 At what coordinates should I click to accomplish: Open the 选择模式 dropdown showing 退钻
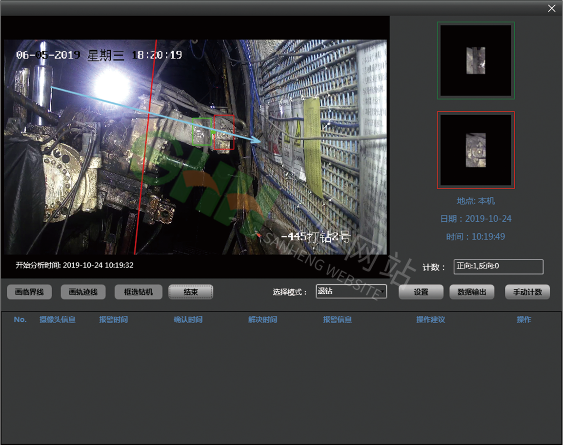click(x=351, y=291)
